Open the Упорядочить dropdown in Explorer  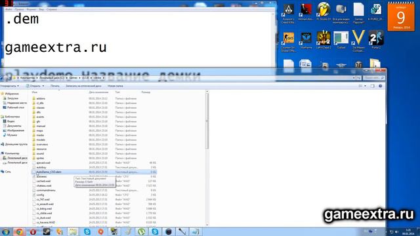click(x=10, y=86)
